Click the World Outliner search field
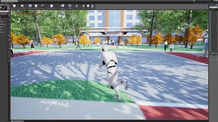Screen dimensions: 218x122 pyautogui.click(x=214, y=7)
